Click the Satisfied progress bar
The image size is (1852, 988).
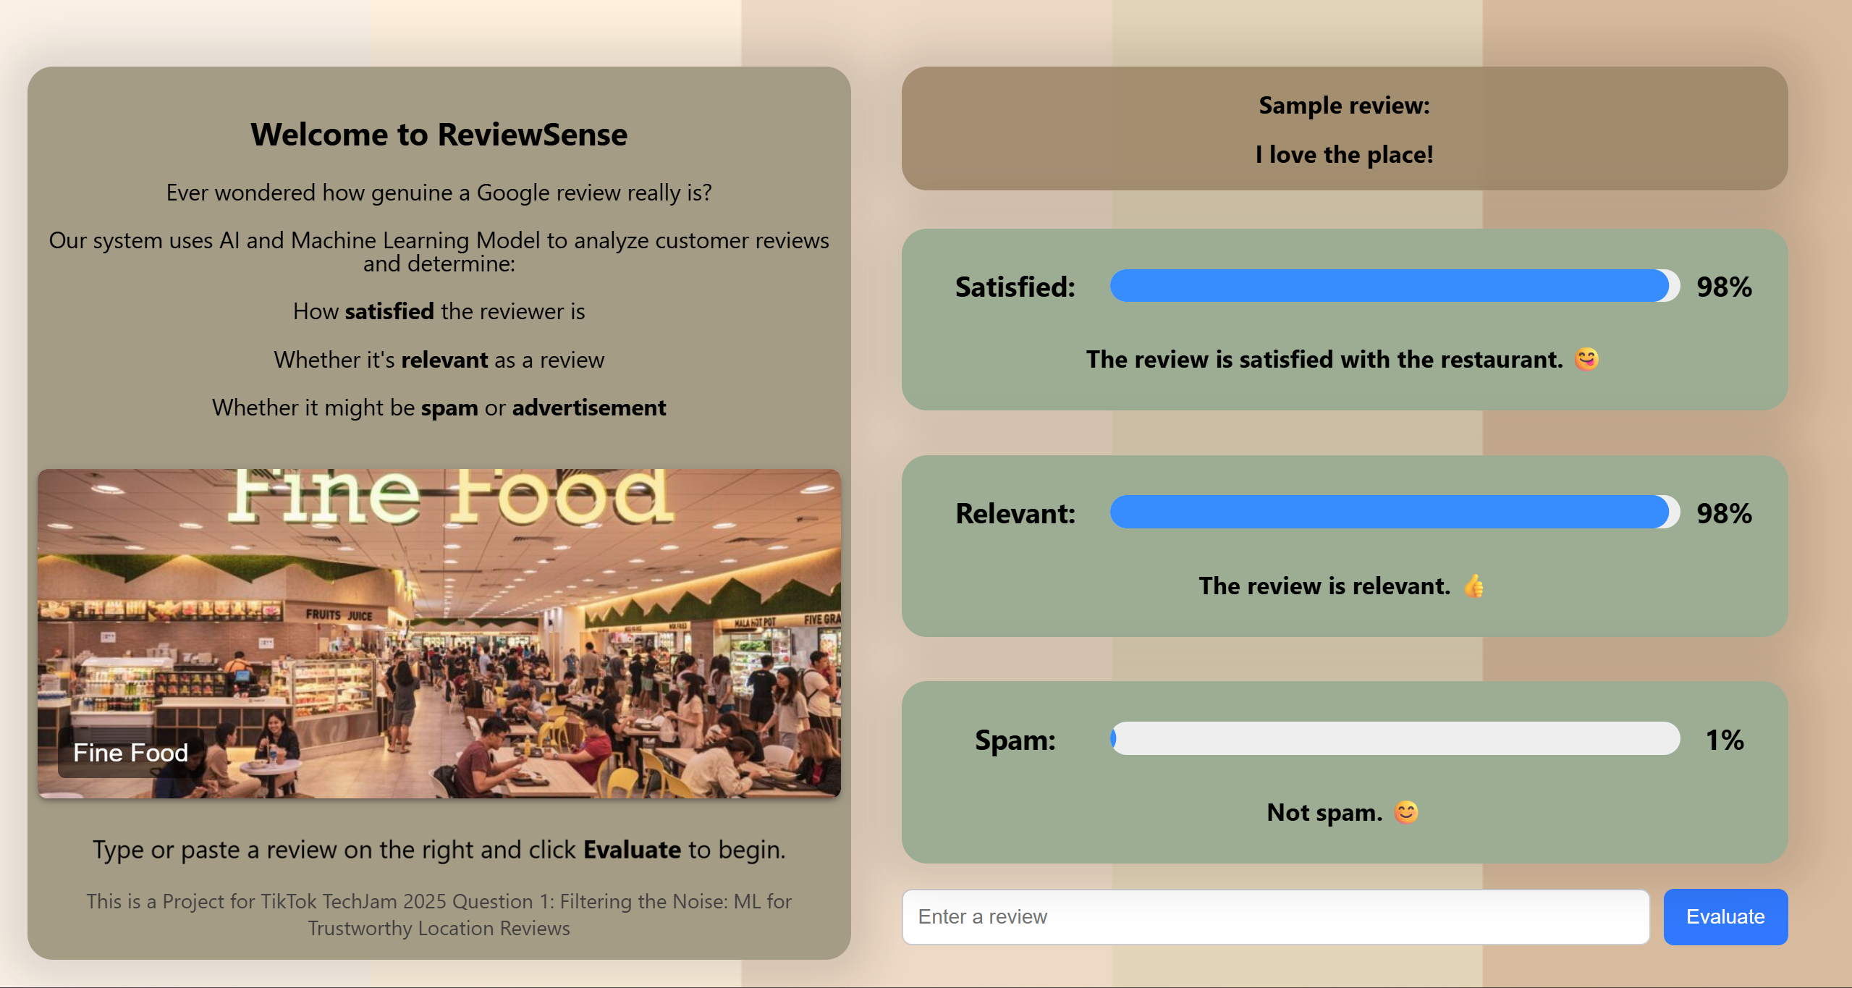click(x=1394, y=286)
